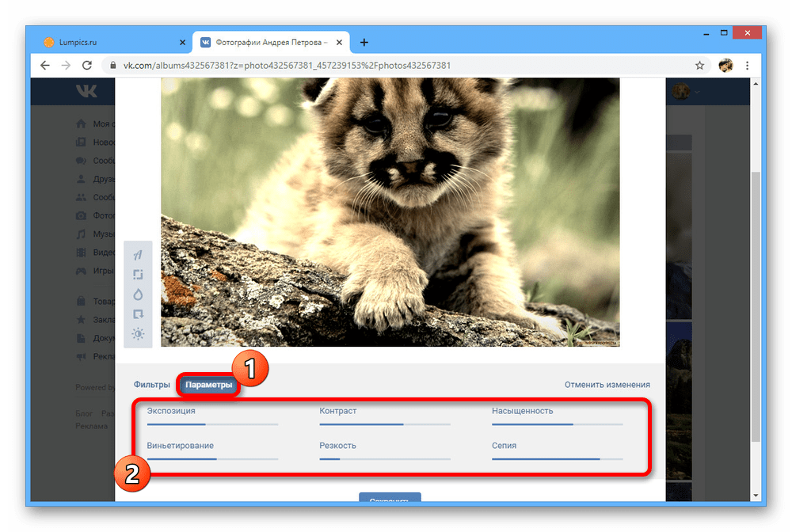Open Chrome three-dot menu

[748, 65]
